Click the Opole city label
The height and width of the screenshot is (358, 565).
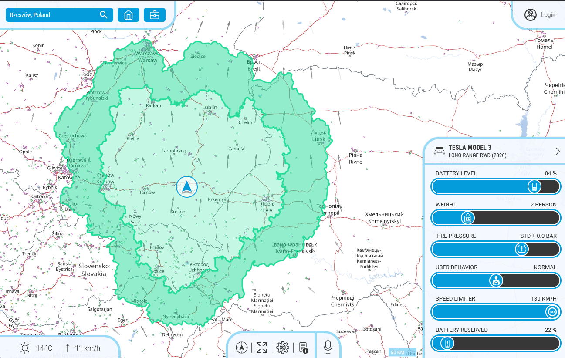25,152
